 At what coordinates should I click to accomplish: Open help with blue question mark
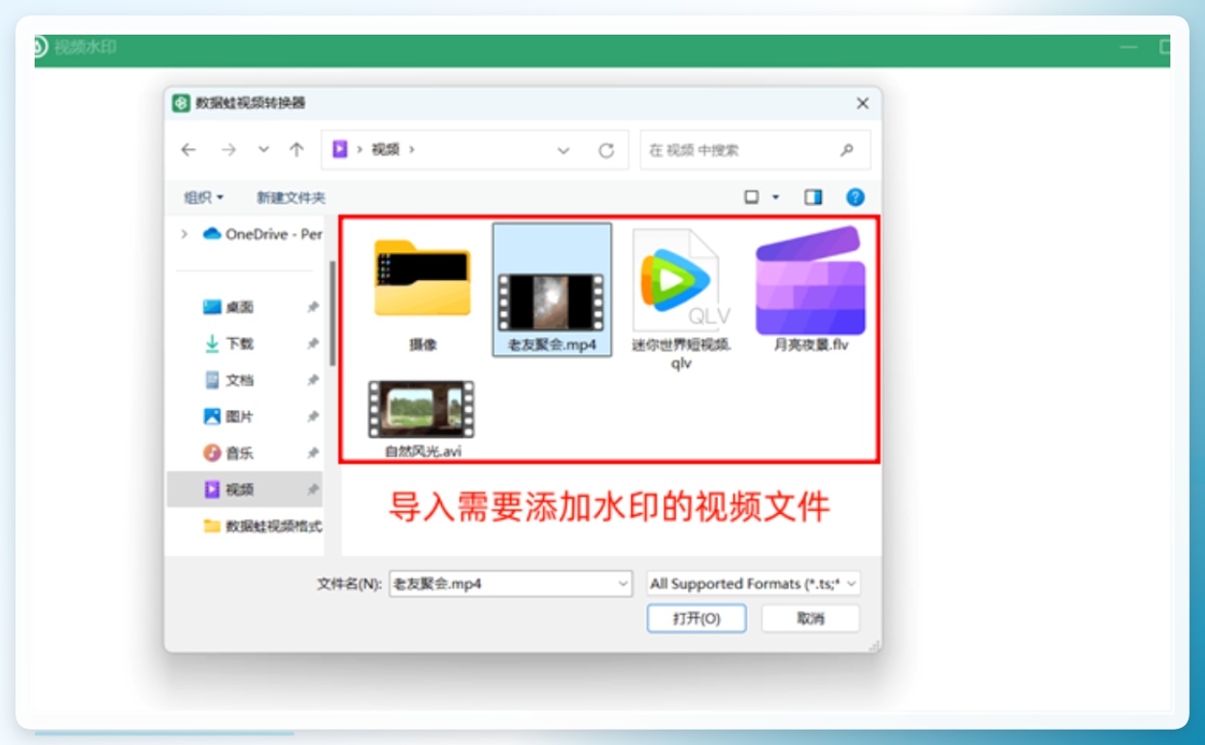click(855, 197)
